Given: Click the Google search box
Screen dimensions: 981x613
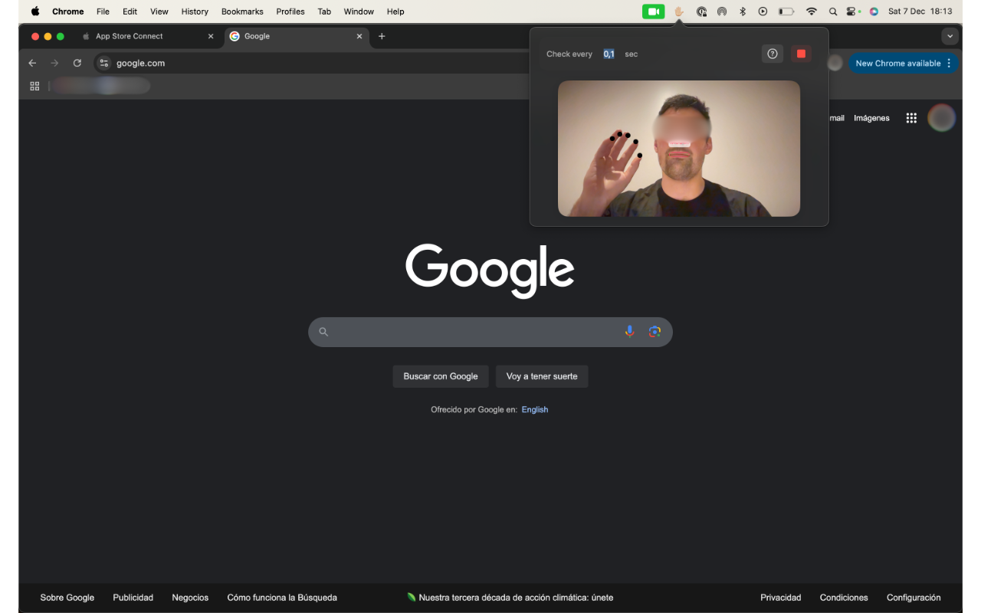Looking at the screenshot, I should point(490,332).
